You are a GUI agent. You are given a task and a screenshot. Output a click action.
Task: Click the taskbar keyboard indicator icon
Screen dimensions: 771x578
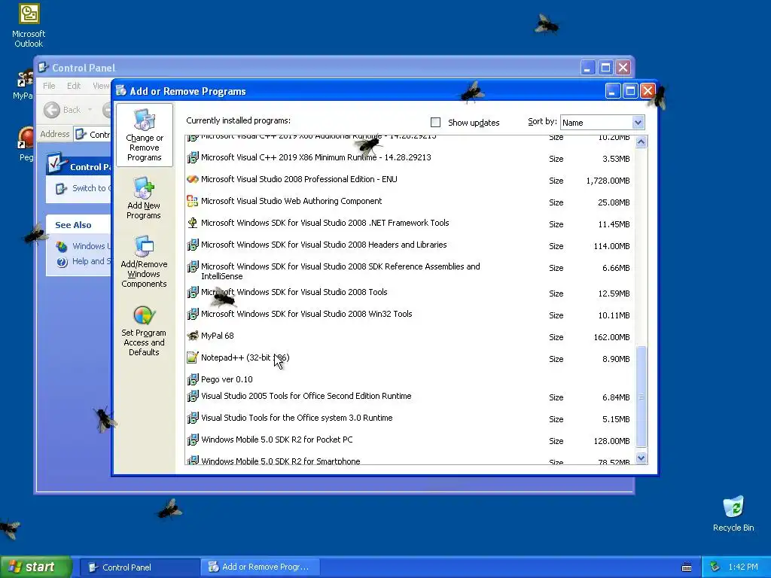(687, 567)
